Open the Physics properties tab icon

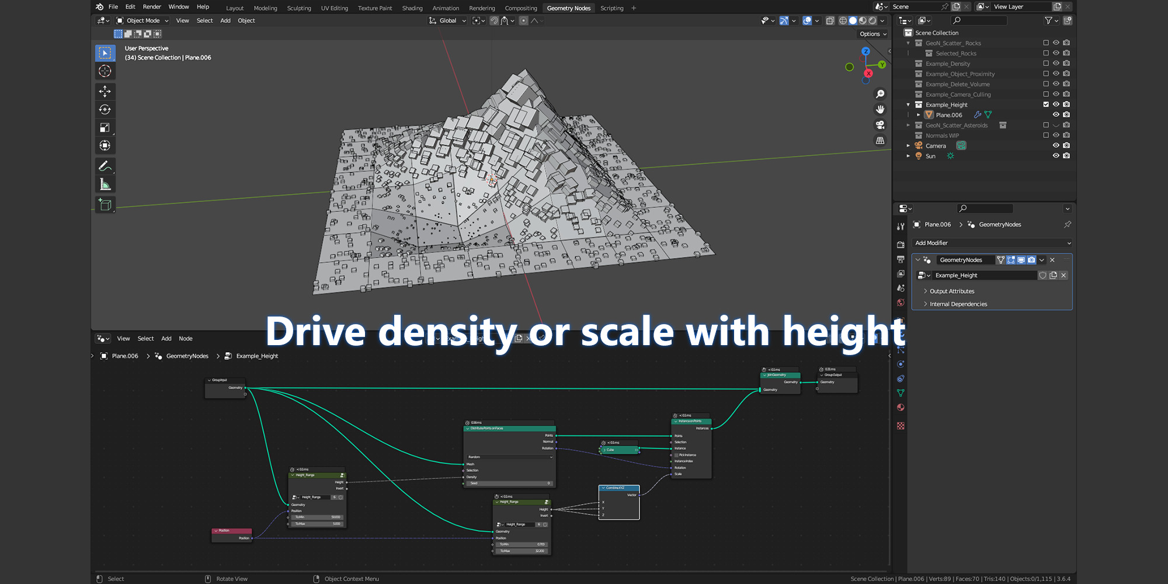pos(901,364)
